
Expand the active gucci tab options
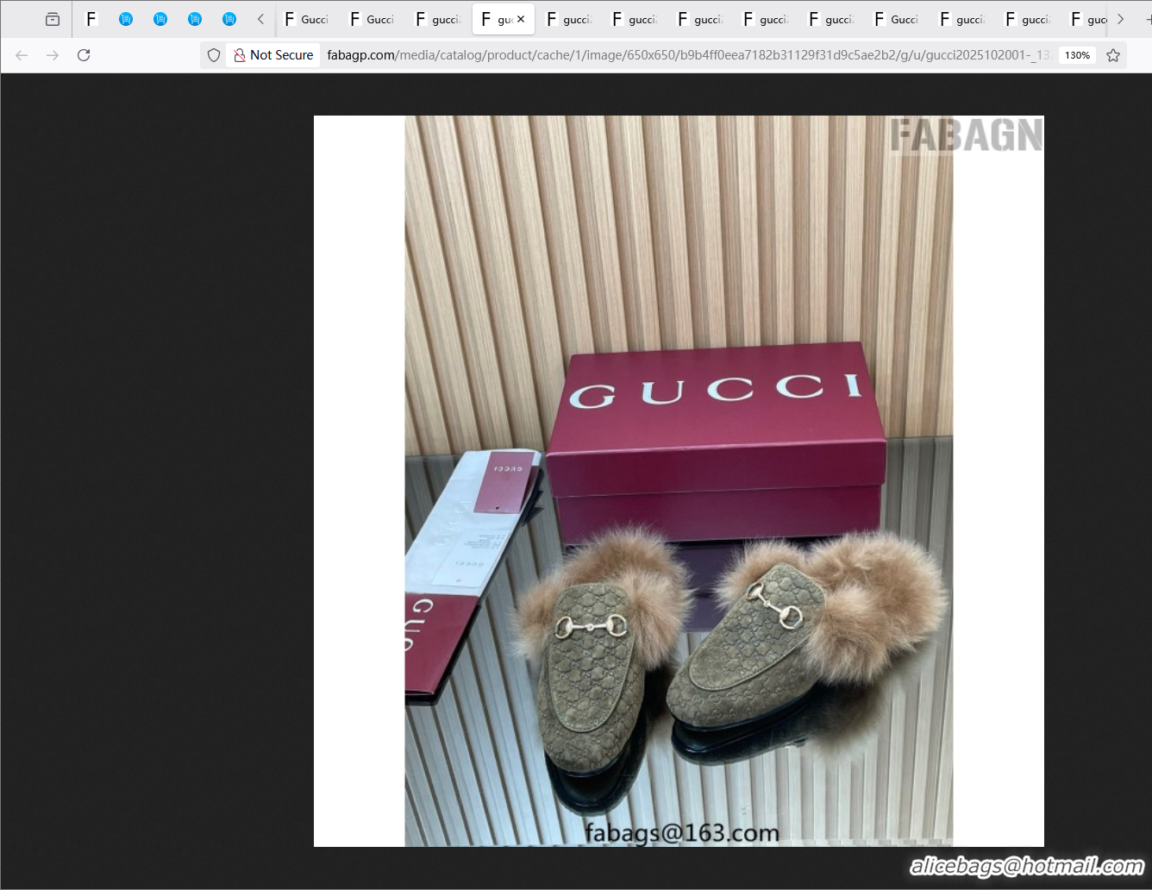(x=504, y=18)
